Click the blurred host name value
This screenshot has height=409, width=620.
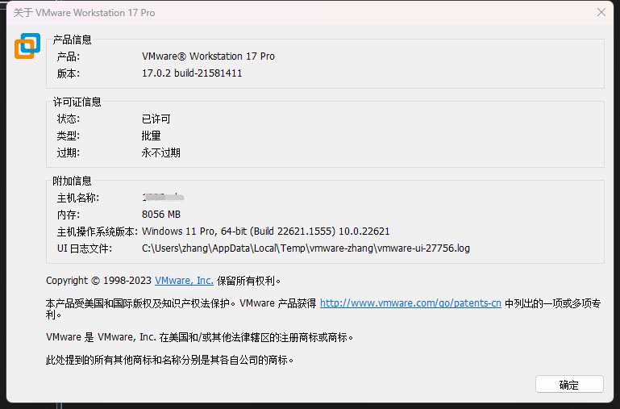pos(163,197)
